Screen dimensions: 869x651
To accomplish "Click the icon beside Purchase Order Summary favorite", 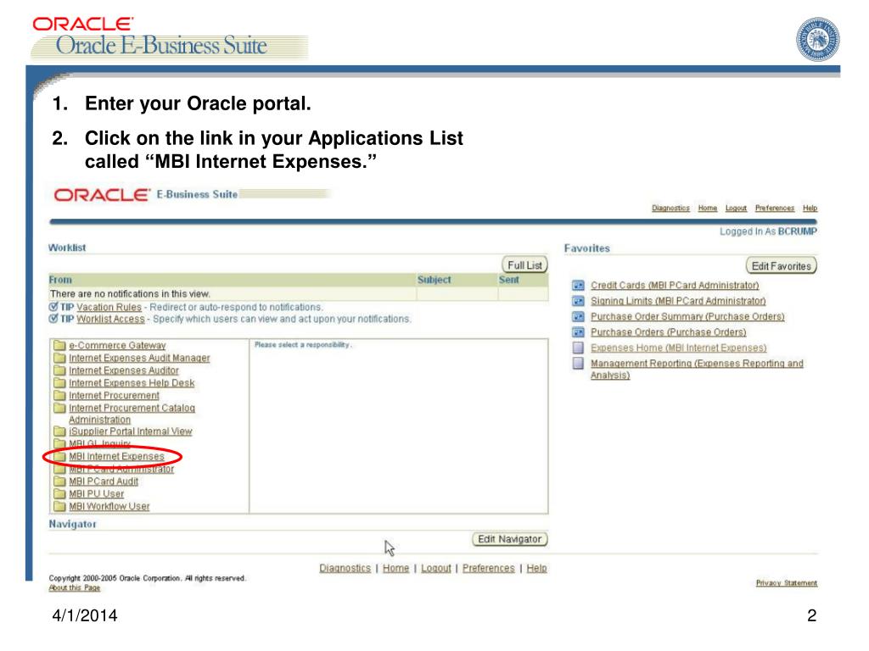I will tap(578, 317).
